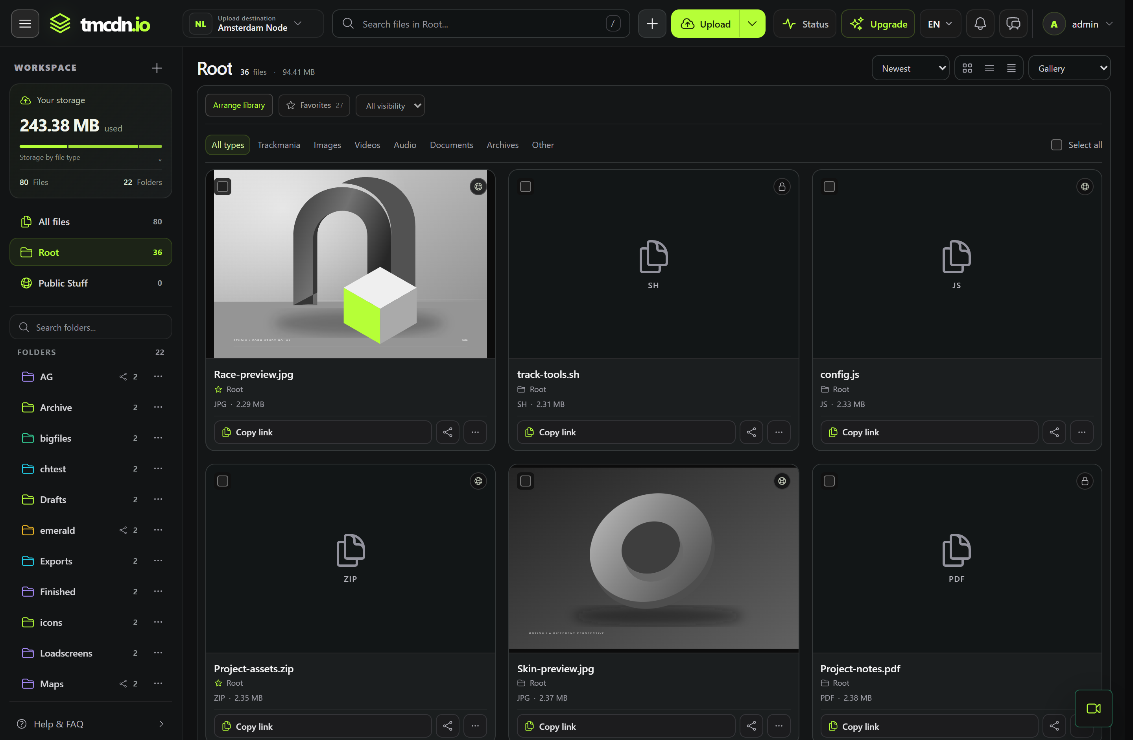Select the Archives filter tab
The image size is (1133, 740).
[x=502, y=145]
